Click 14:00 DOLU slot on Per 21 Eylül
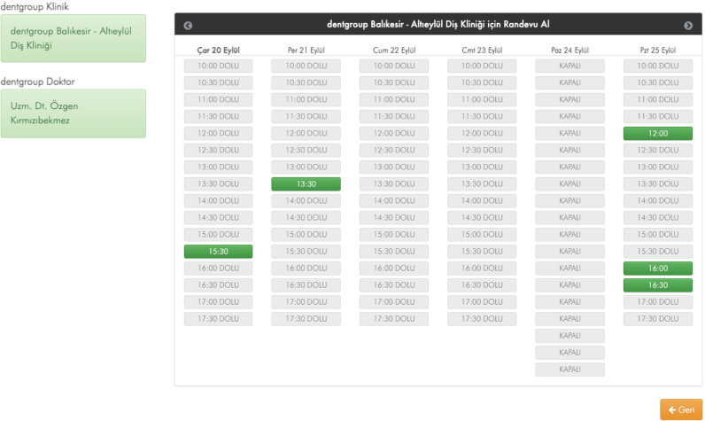This screenshot has height=421, width=705. coord(306,201)
